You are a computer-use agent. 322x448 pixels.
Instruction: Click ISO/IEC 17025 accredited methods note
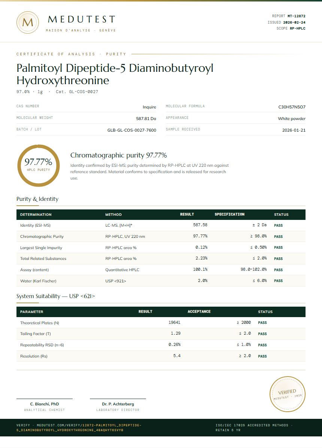[254, 427]
